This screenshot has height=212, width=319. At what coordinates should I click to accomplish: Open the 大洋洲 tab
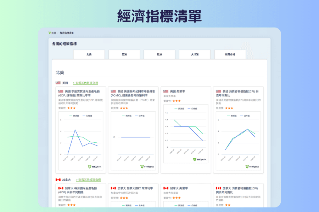(195, 54)
